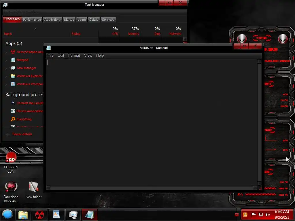Open Notepad's Edit menu
Viewport: 295px width, 221px height.
61,56
